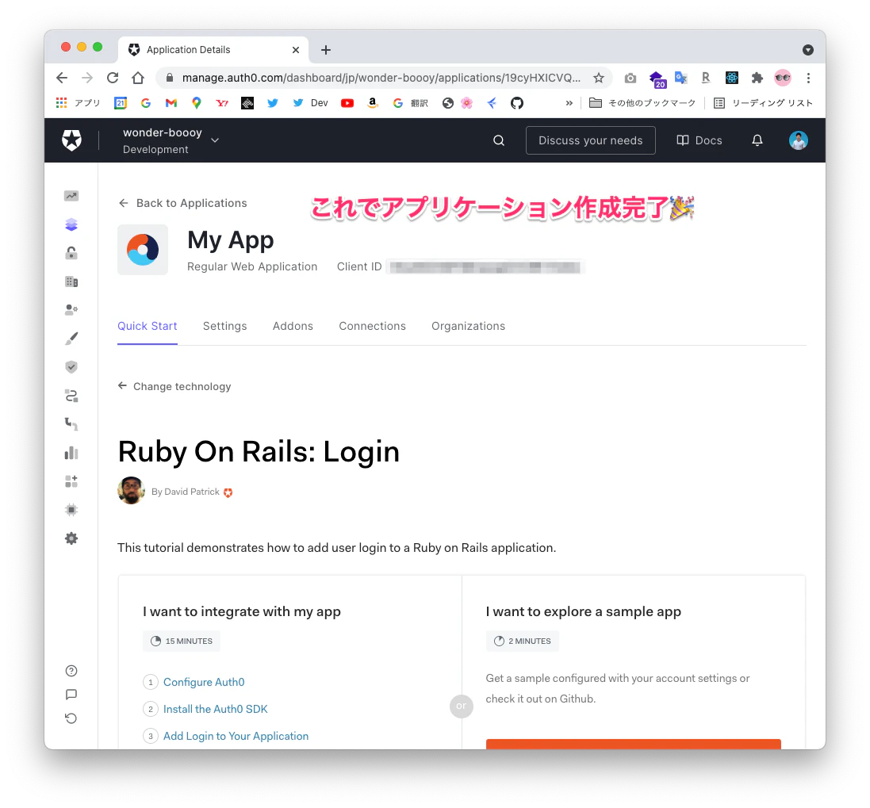Show more bookmarks chevron
This screenshot has width=870, height=808.
tap(569, 103)
